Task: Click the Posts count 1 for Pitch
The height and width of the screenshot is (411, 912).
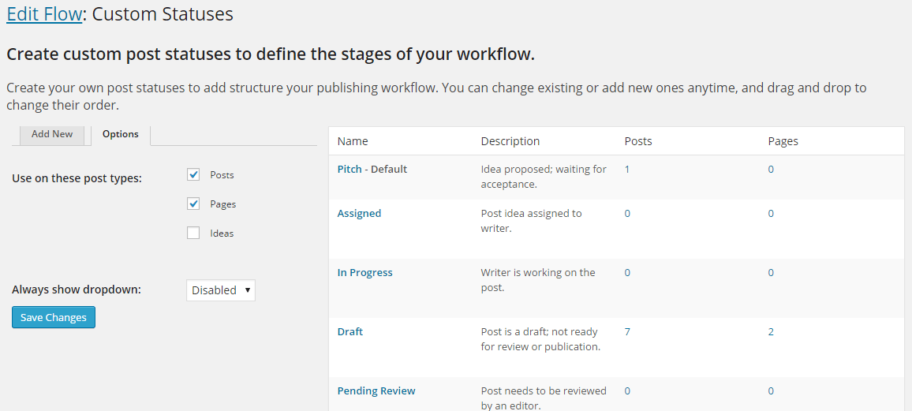Action: coord(627,169)
